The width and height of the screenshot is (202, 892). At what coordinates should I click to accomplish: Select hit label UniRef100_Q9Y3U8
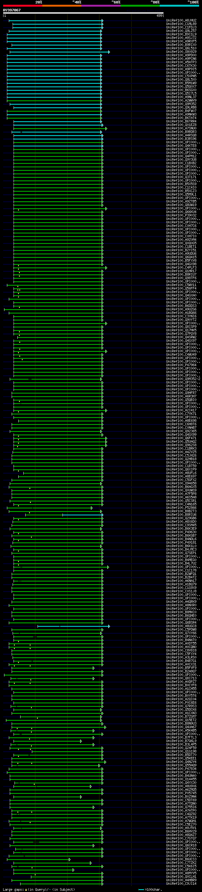[181, 159]
